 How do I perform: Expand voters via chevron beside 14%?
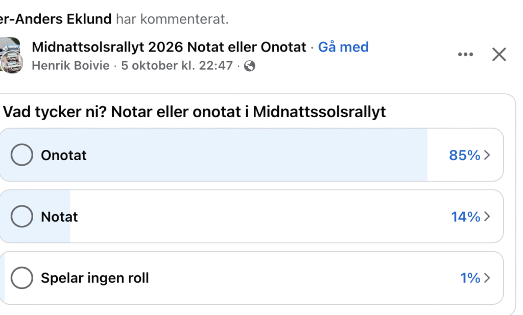click(x=487, y=217)
